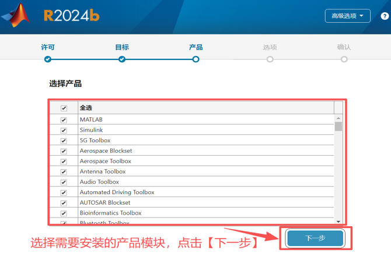Click the product list scrollbar thumb
This screenshot has width=391, height=256.
pyautogui.click(x=338, y=127)
